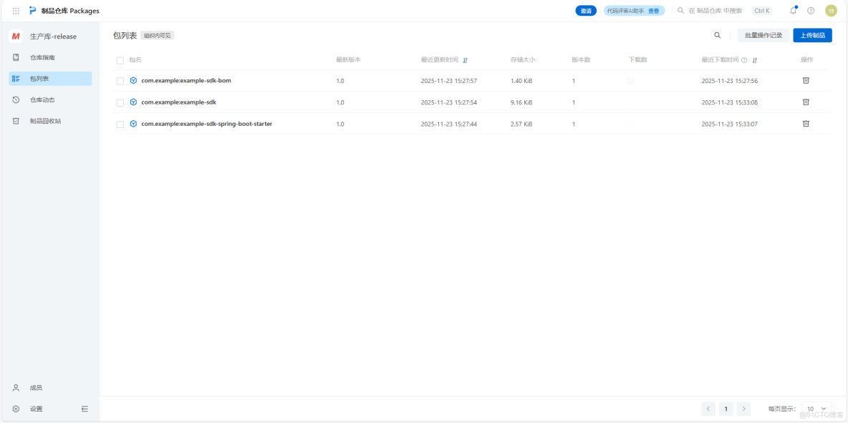Click the 2.57 KiB storage size cell
Viewport: 848px width, 423px height.
(x=521, y=124)
